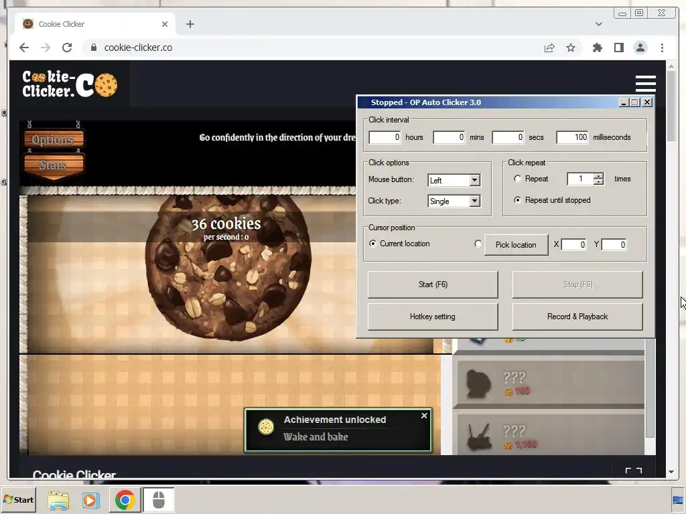Focus the X coordinate field

573,245
